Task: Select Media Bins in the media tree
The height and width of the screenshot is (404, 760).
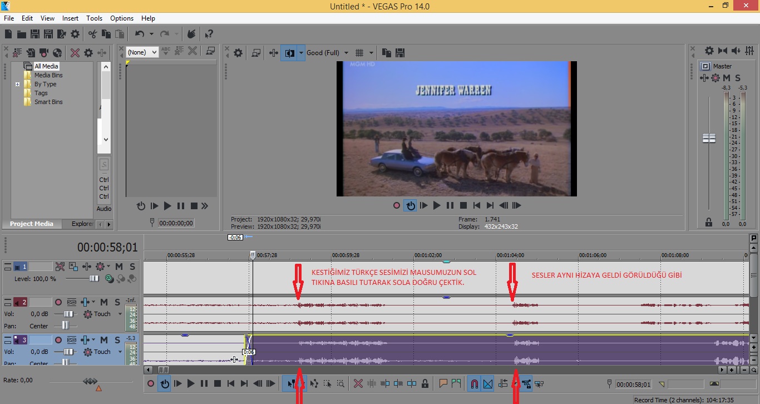Action: (x=48, y=75)
